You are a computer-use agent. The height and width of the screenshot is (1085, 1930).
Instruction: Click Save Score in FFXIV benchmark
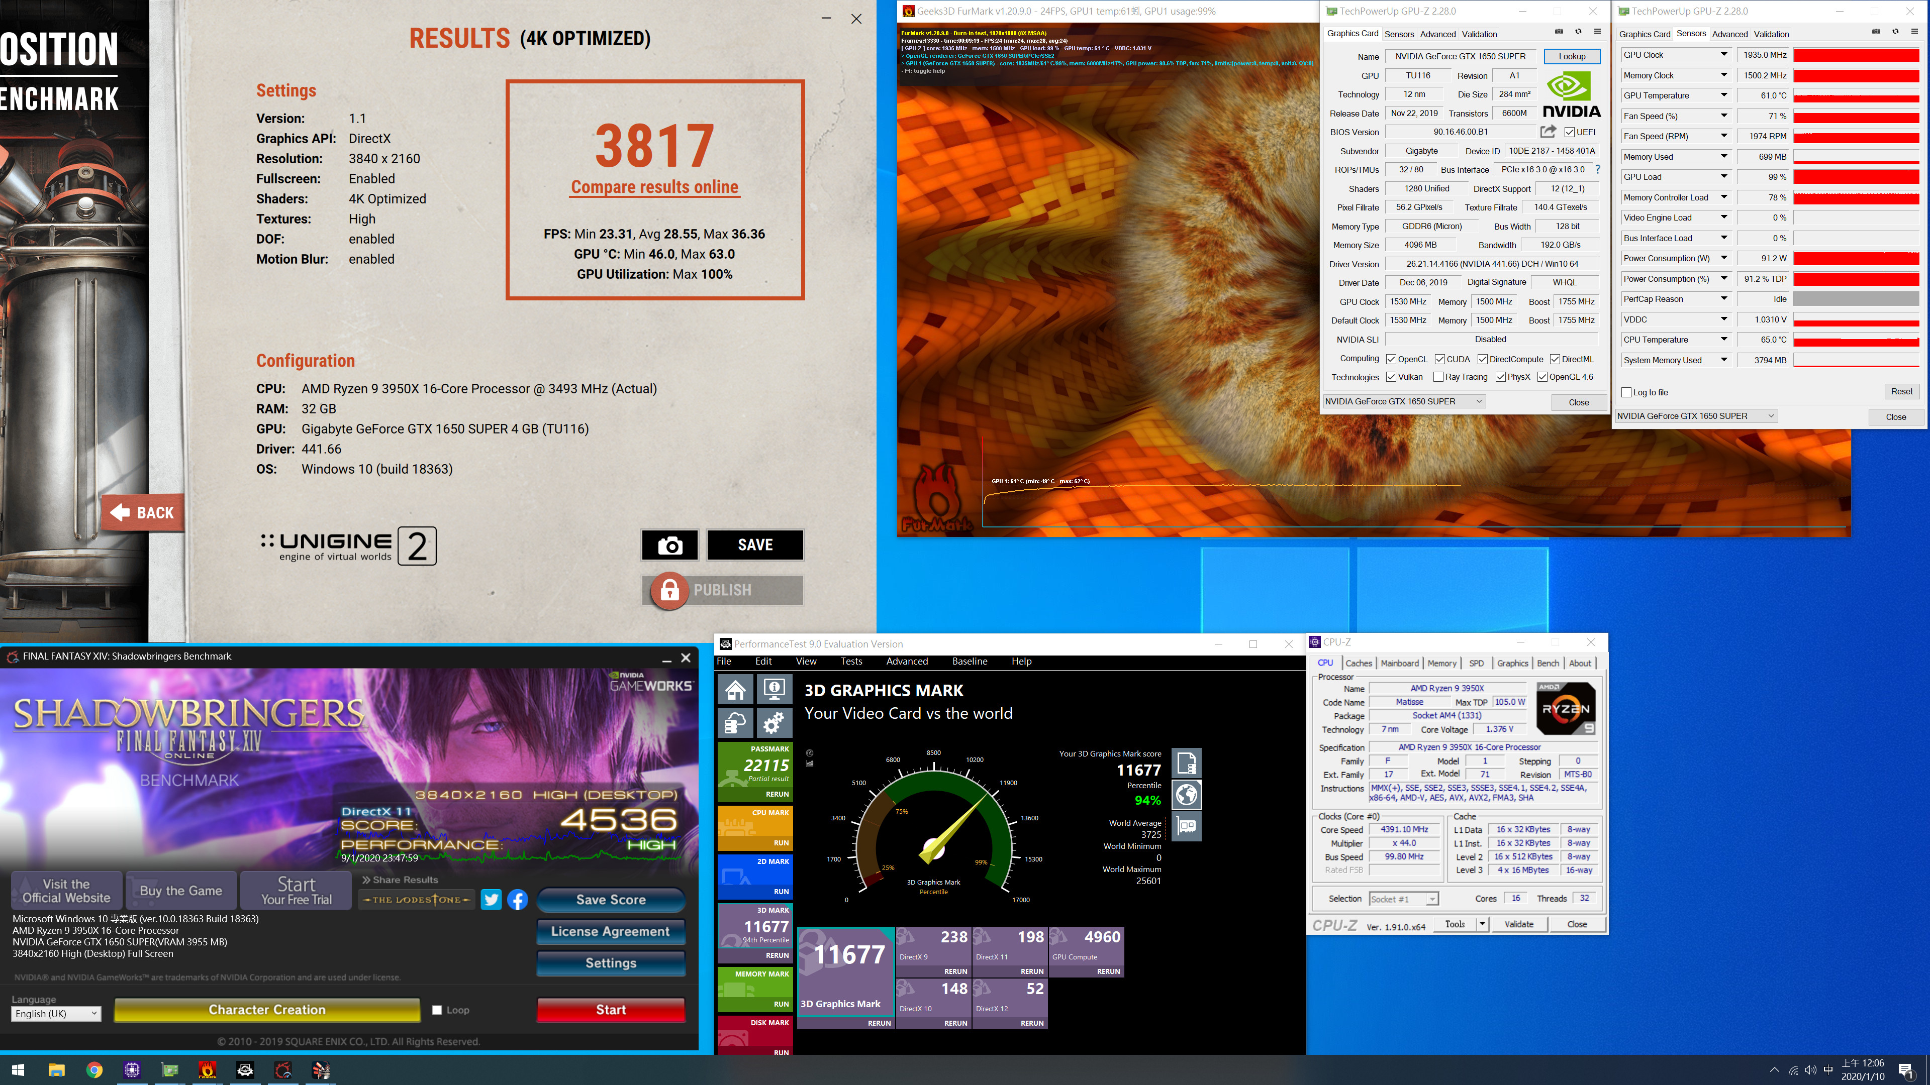tap(611, 900)
